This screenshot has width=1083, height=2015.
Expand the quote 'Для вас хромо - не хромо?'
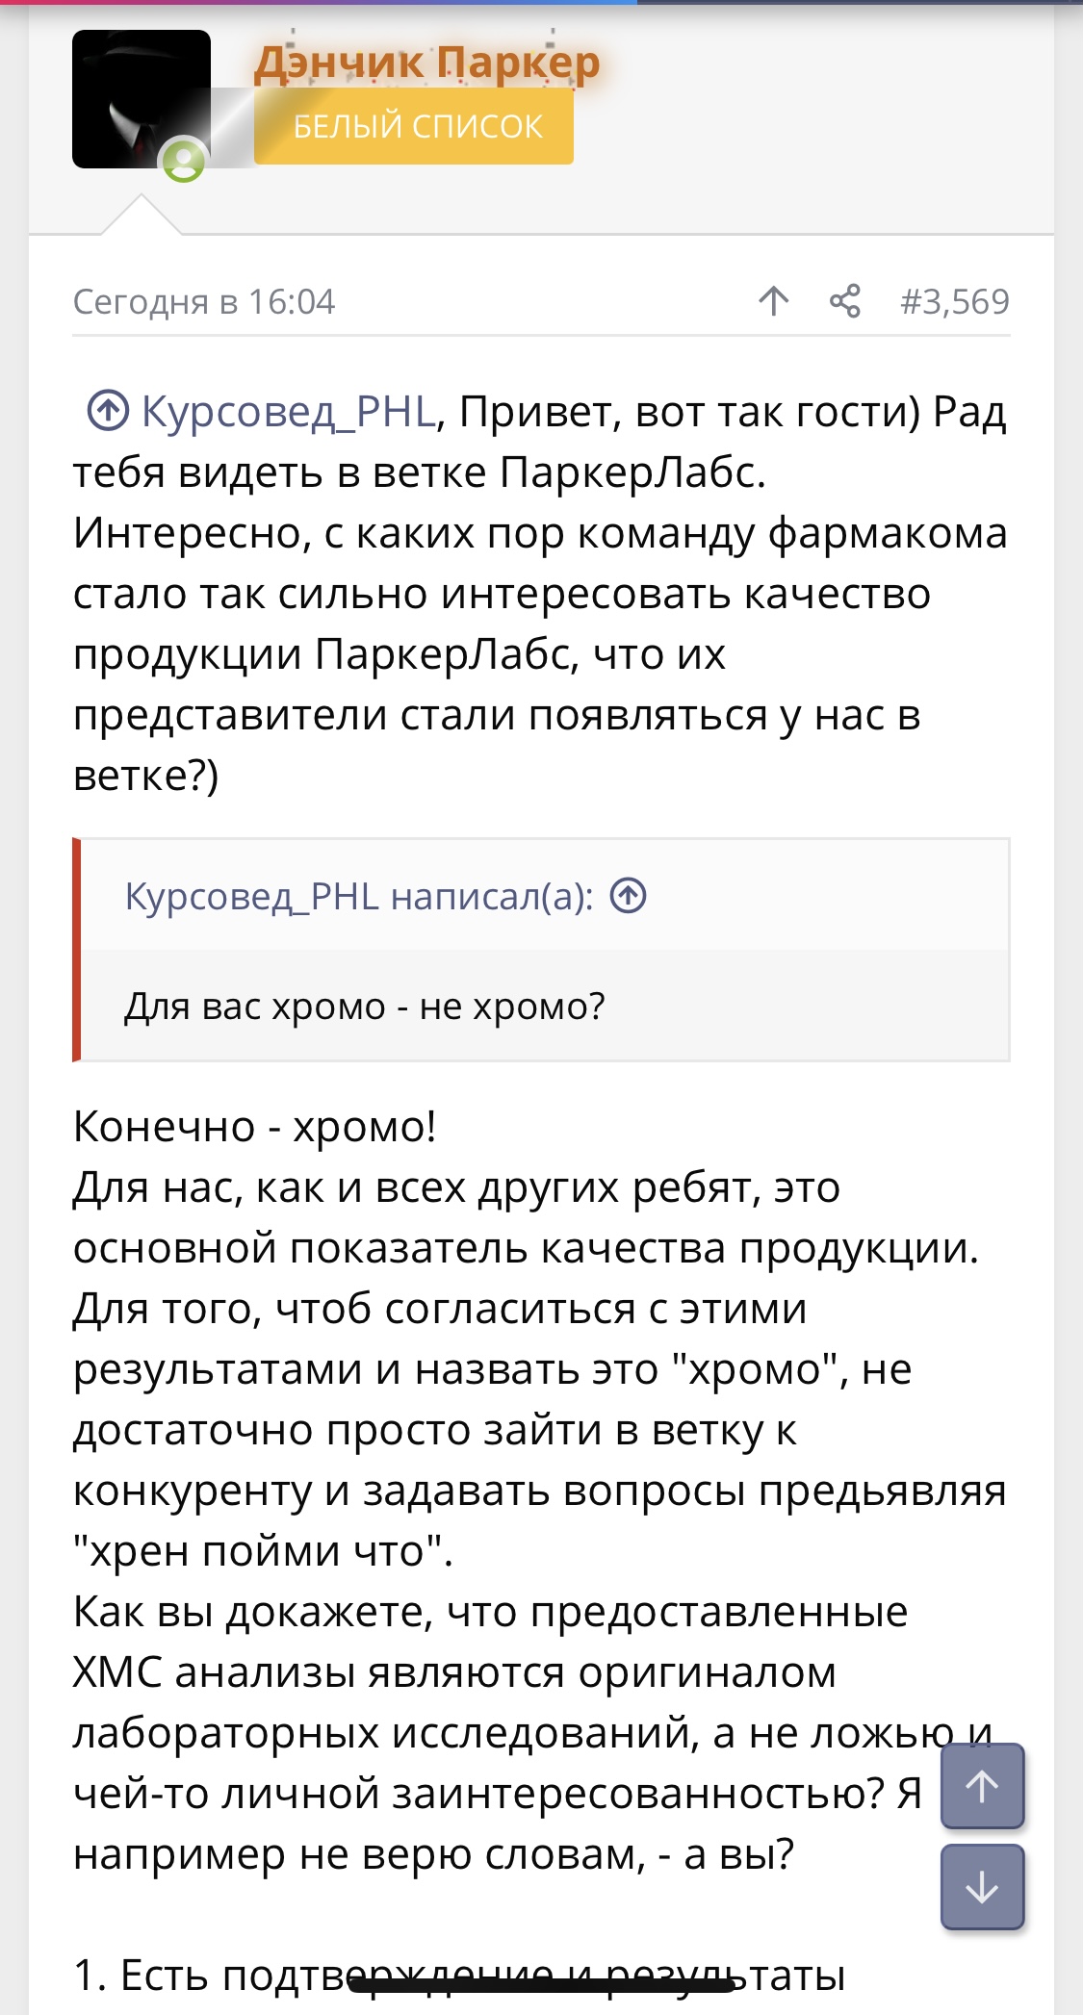pyautogui.click(x=365, y=1007)
